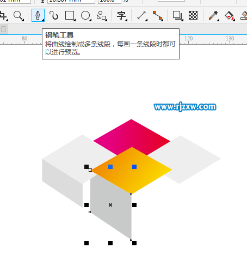Activate the checkerboard Transparency tool
Viewport: 247px width, 278px height.
[x=193, y=15]
